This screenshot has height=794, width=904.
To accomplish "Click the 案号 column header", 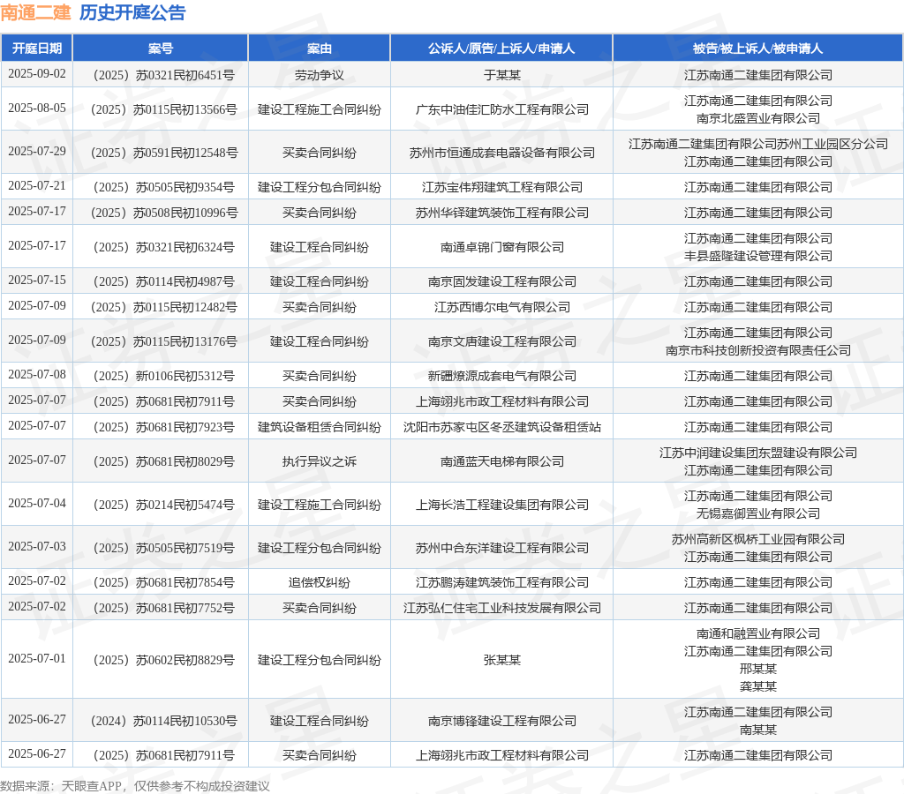I will pos(161,49).
